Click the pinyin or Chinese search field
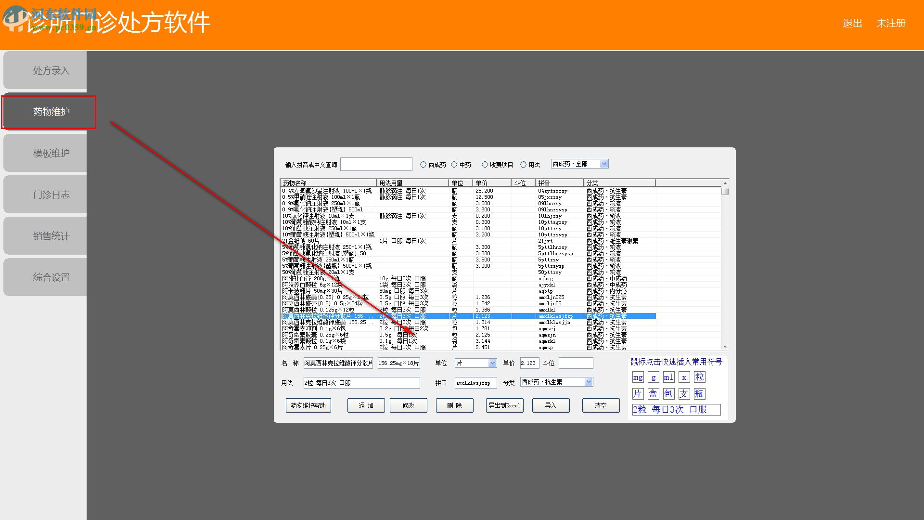The height and width of the screenshot is (520, 924). tap(376, 165)
